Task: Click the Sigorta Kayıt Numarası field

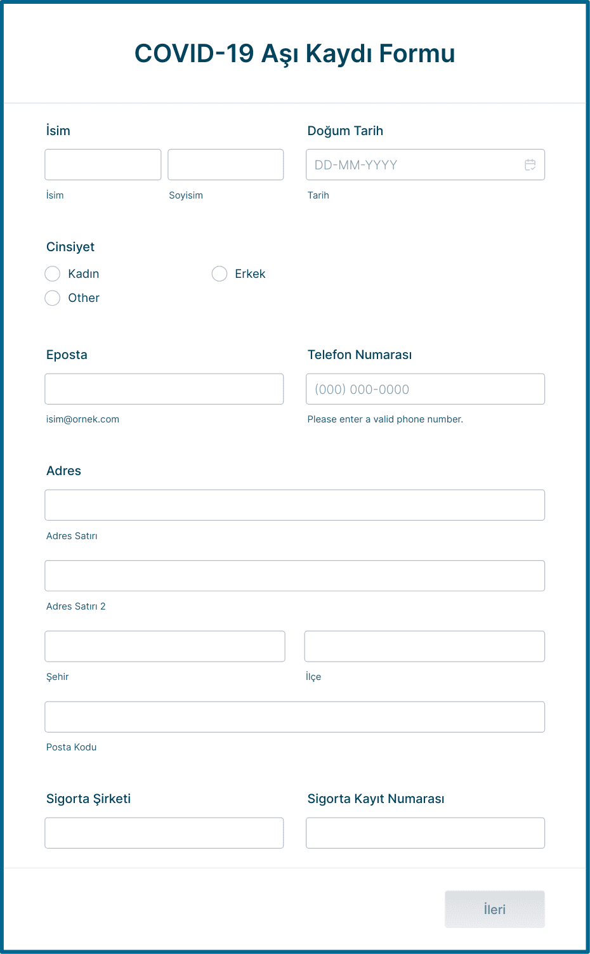Action: coord(425,833)
